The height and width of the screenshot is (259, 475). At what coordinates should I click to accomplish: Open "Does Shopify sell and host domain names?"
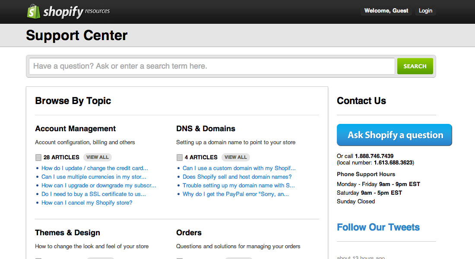click(237, 177)
